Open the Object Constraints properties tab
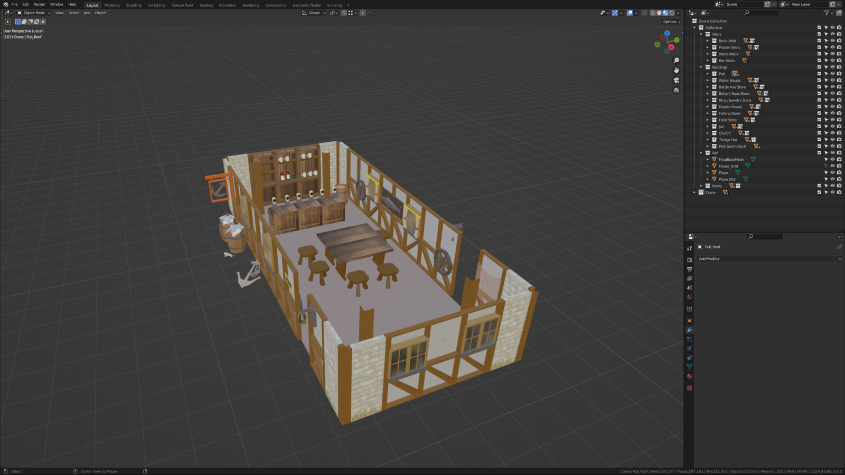Viewport: 845px width, 475px height. 689,357
